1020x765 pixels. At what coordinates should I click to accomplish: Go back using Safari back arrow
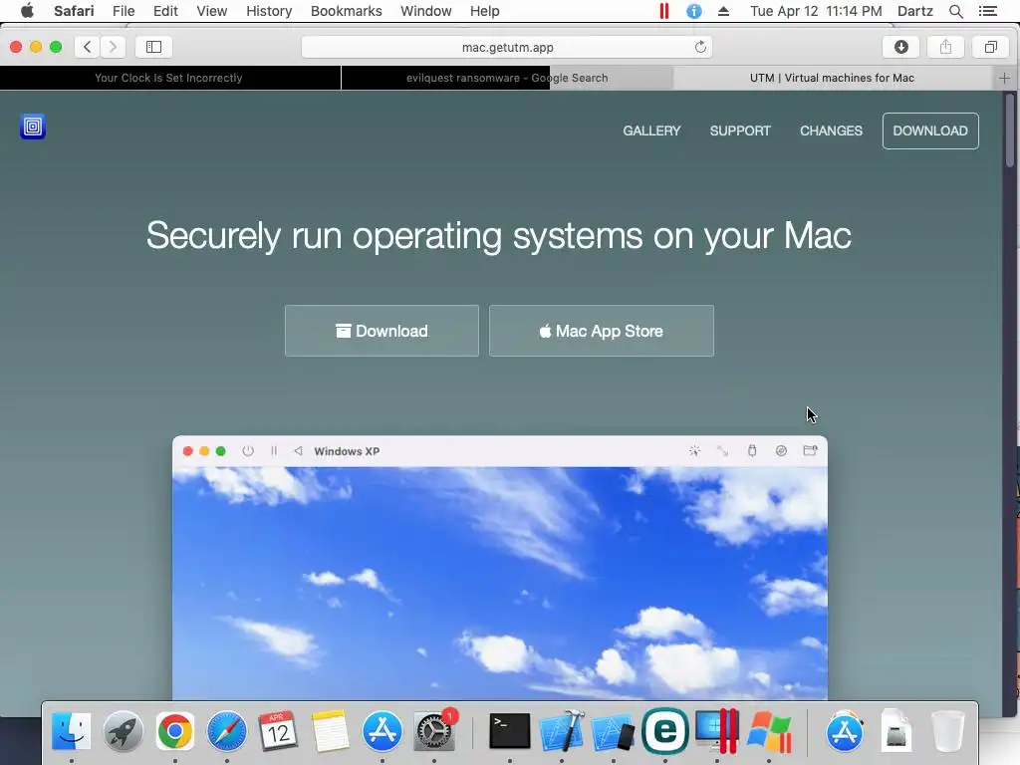[x=88, y=47]
